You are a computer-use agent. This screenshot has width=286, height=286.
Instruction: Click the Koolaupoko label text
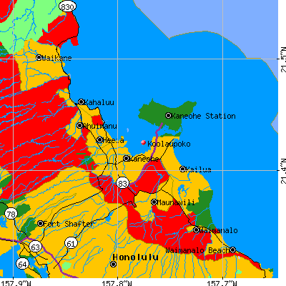(169, 144)
